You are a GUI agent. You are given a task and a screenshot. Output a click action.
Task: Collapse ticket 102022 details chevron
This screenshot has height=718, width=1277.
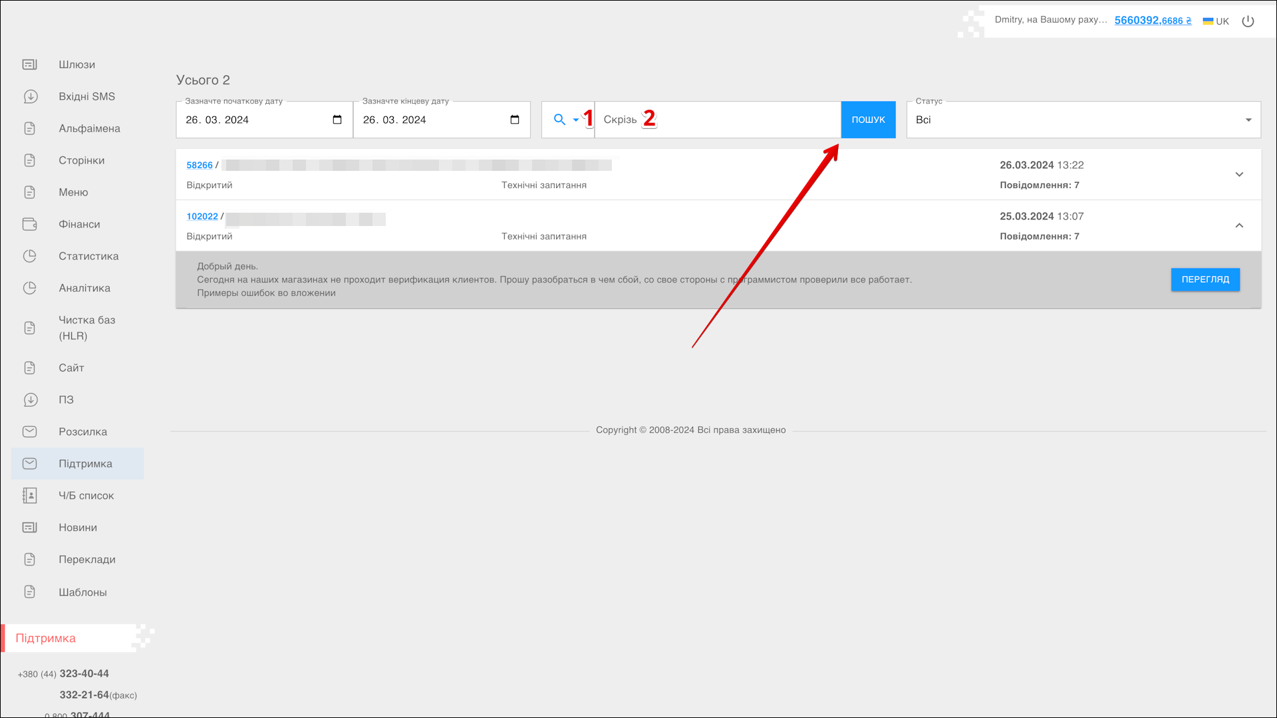[1239, 225]
